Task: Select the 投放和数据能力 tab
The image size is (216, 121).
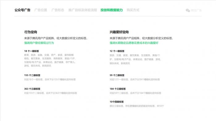Action: click(x=112, y=10)
